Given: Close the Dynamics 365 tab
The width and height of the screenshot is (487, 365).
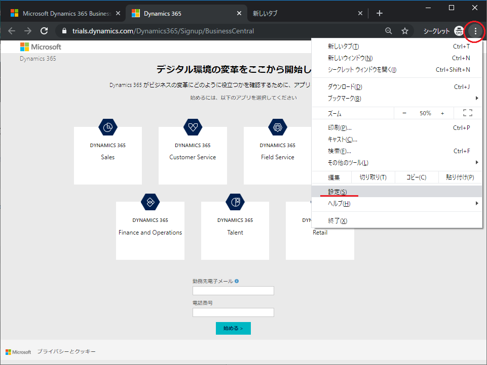Looking at the screenshot, I should click(239, 13).
